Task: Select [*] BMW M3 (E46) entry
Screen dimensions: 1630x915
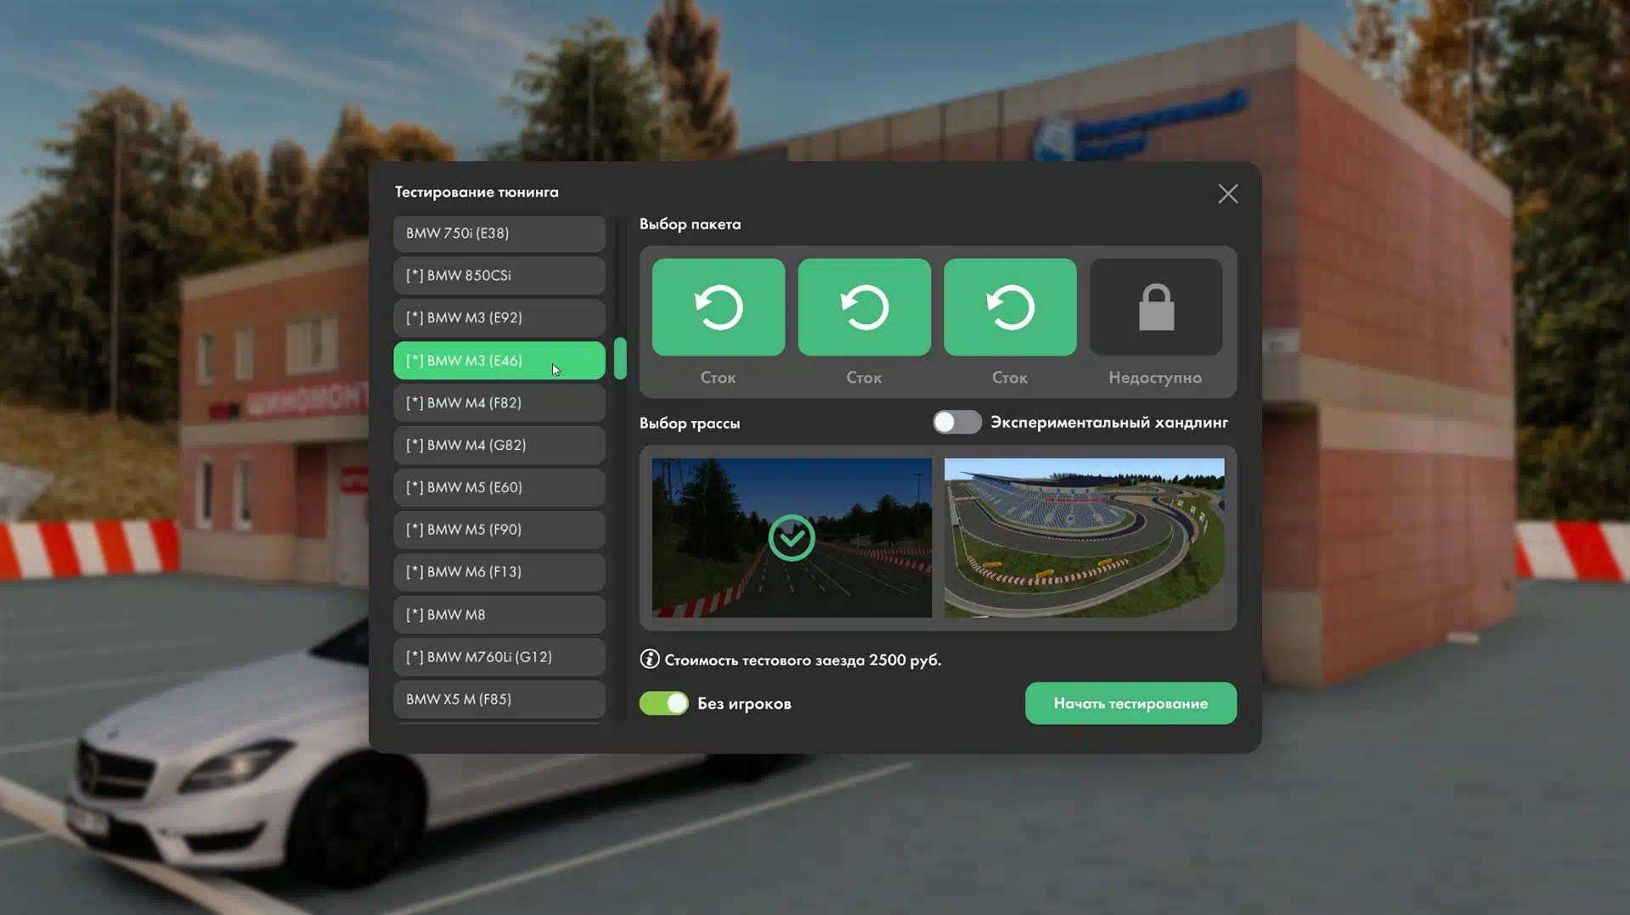Action: pyautogui.click(x=499, y=360)
